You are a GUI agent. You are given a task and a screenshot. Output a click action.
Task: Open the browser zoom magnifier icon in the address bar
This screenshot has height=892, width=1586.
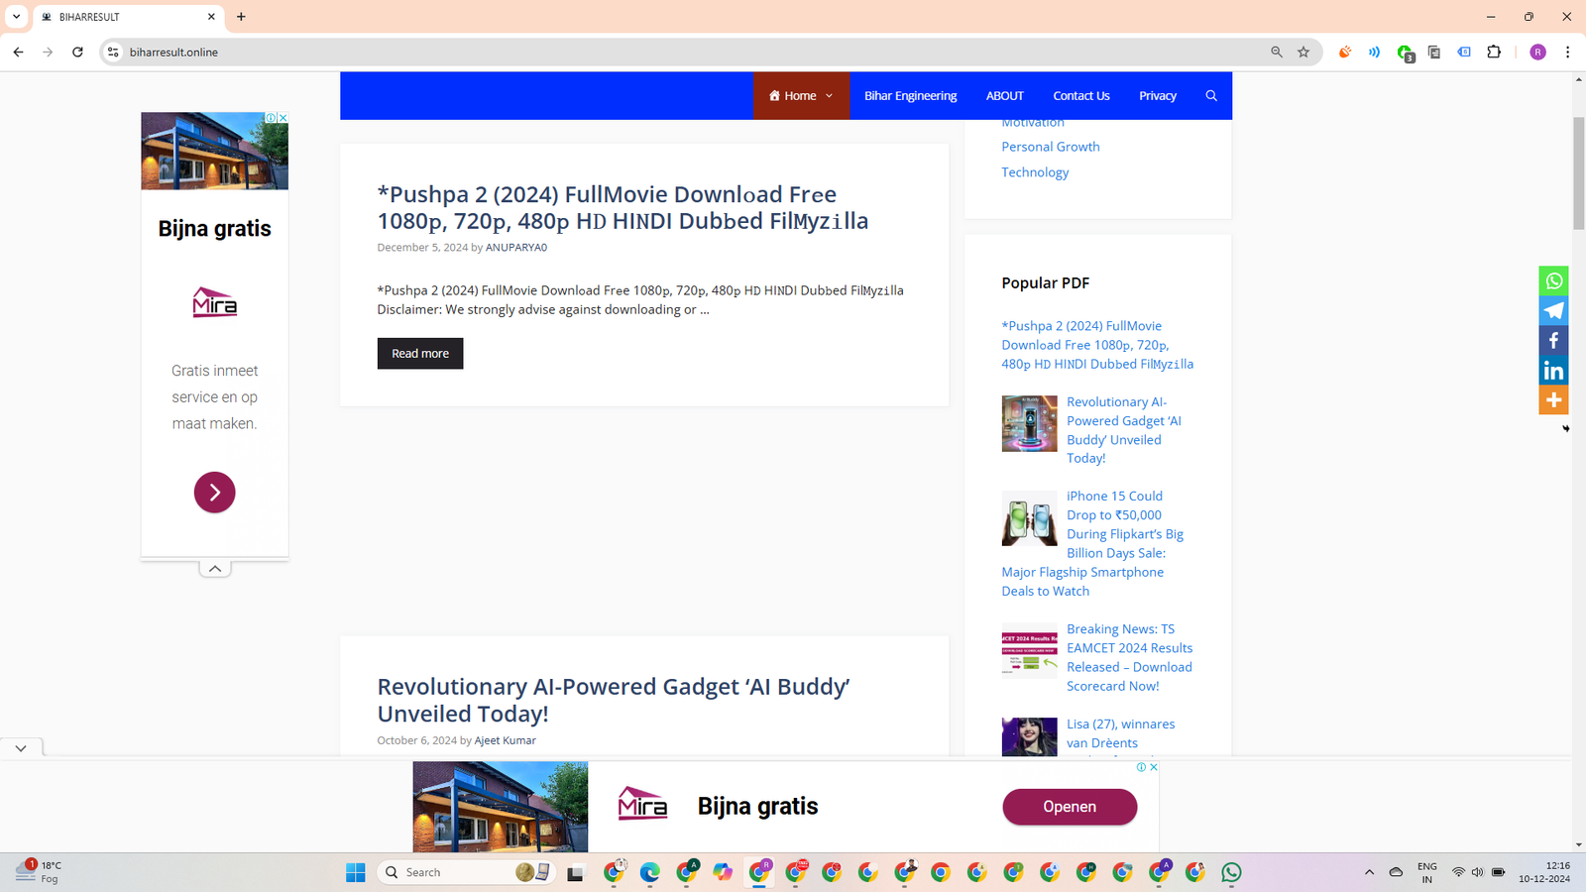tap(1277, 52)
